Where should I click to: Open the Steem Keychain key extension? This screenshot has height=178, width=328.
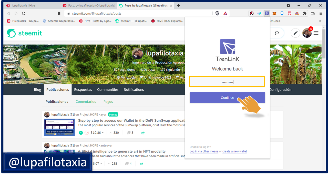tap(259, 13)
